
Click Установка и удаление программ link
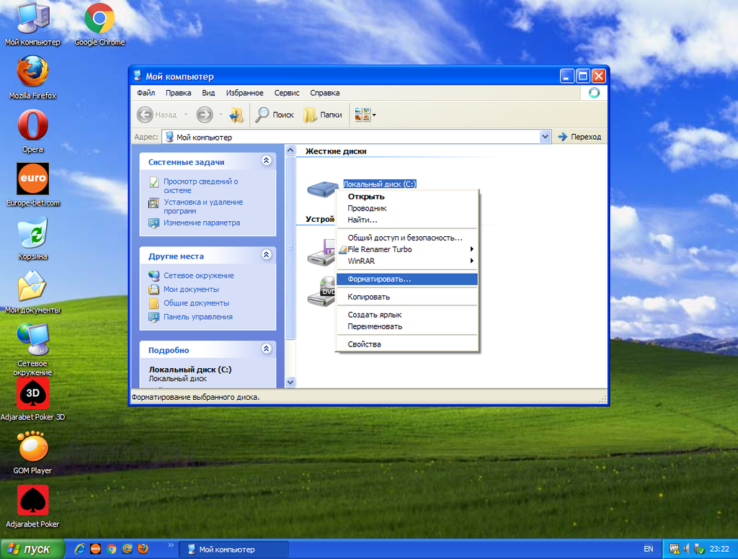(203, 207)
